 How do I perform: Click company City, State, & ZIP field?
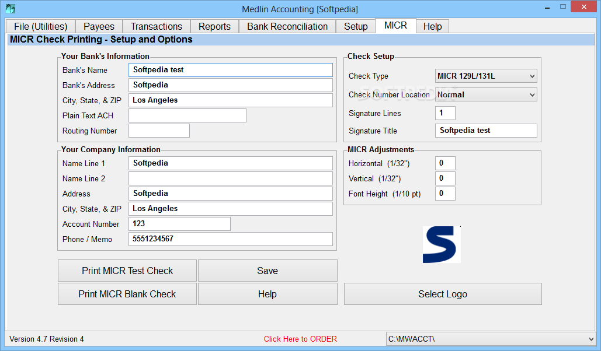pos(231,209)
